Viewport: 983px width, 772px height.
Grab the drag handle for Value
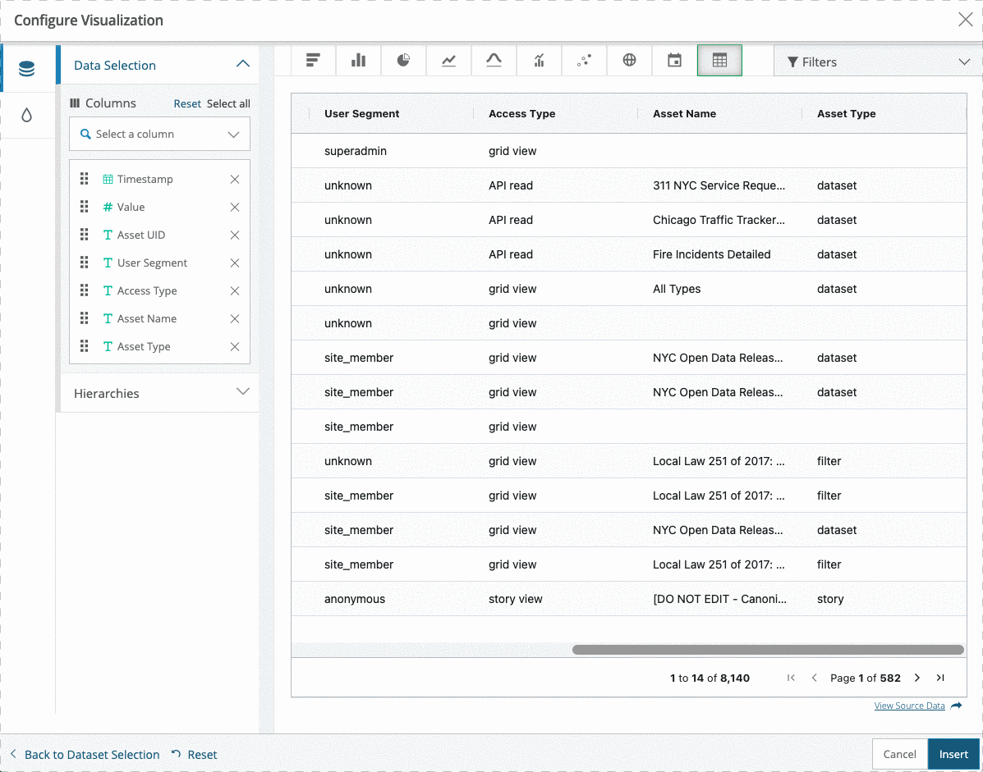[x=84, y=207]
